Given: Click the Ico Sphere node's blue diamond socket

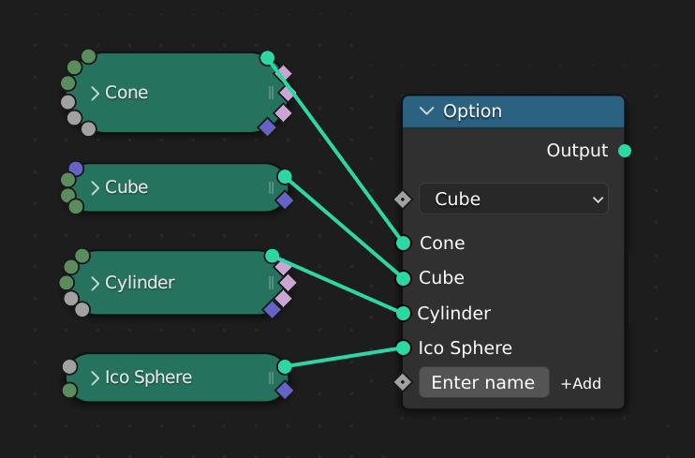Looking at the screenshot, I should [284, 391].
